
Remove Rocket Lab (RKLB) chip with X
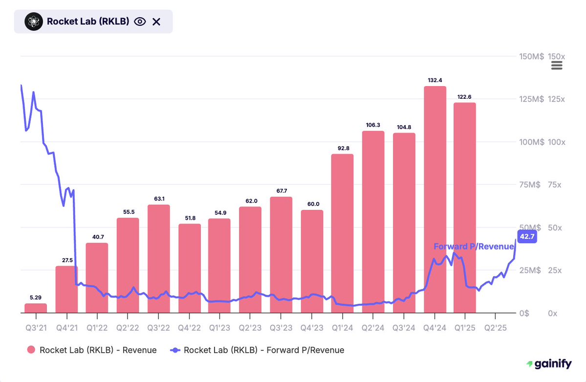coord(156,22)
